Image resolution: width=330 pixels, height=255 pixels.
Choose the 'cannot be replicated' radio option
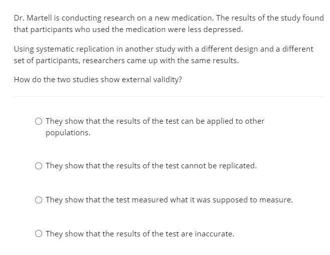click(39, 166)
